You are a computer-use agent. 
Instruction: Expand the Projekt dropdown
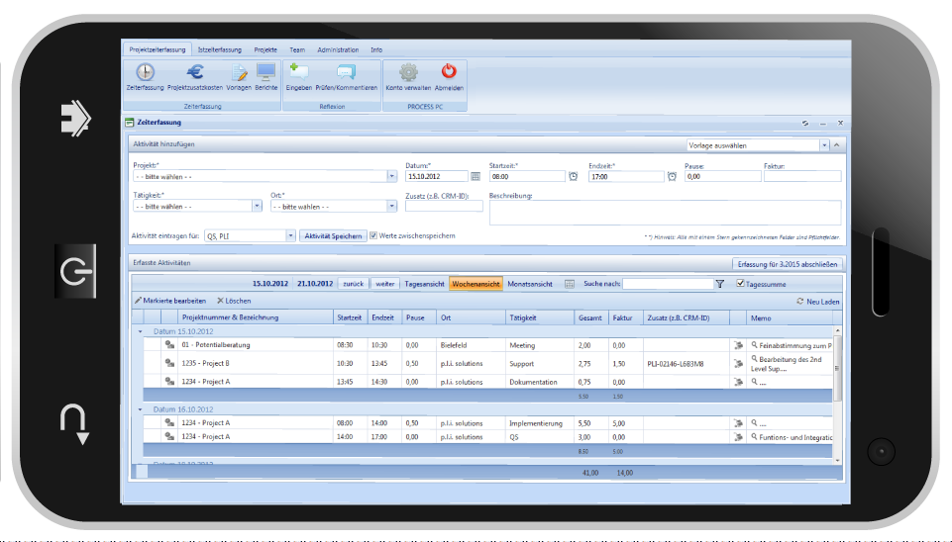pos(392,176)
